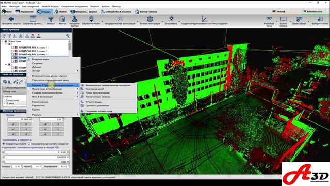Click the chain link icon in properties browser
This screenshot has width=330, height=186.
point(21,82)
